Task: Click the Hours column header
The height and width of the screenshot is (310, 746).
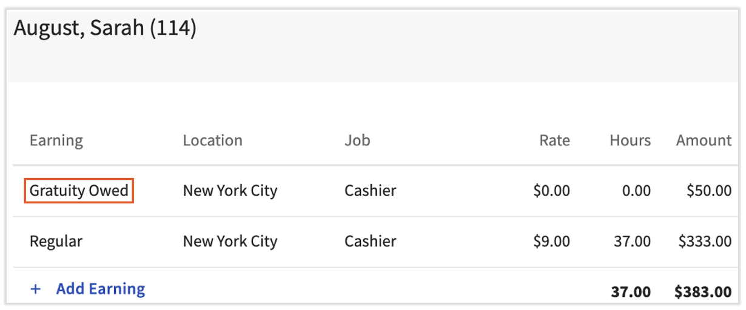Action: (x=630, y=141)
